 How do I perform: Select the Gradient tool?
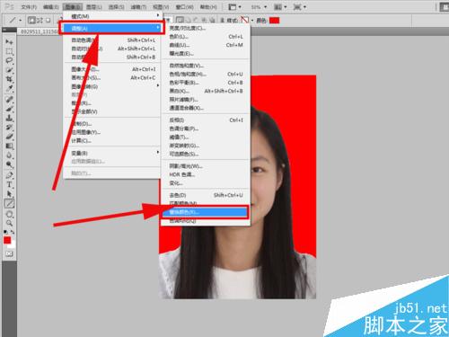pyautogui.click(x=9, y=146)
